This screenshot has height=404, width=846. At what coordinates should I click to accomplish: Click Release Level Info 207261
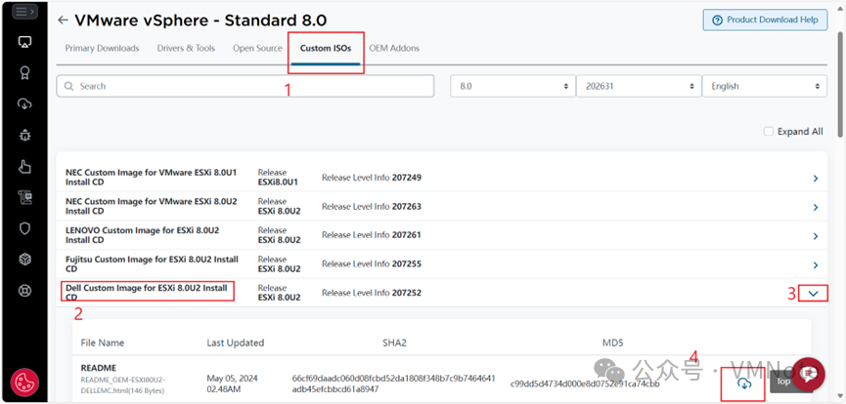[x=372, y=235]
